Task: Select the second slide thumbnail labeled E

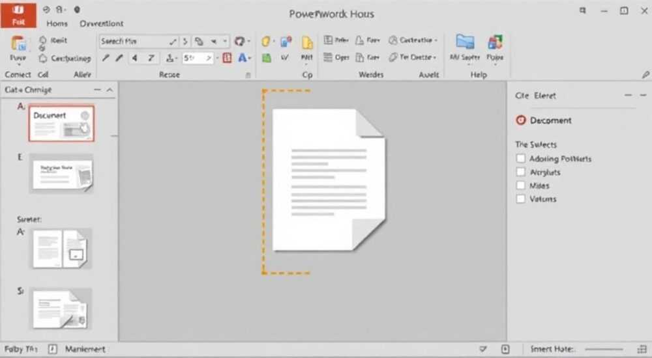Action: pyautogui.click(x=61, y=173)
